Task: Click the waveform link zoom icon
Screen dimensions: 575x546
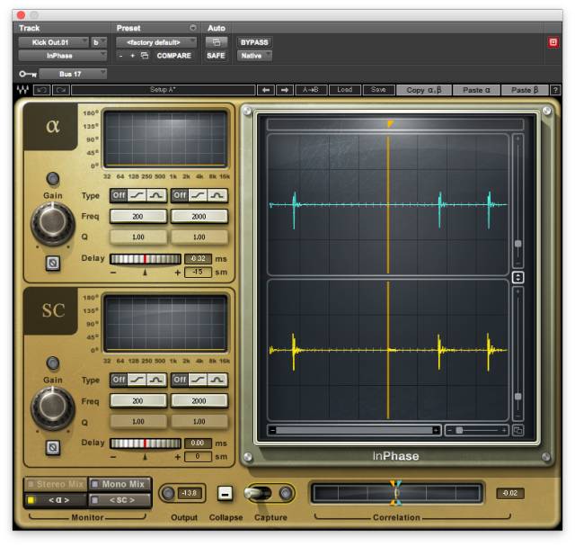Action: pyautogui.click(x=517, y=278)
